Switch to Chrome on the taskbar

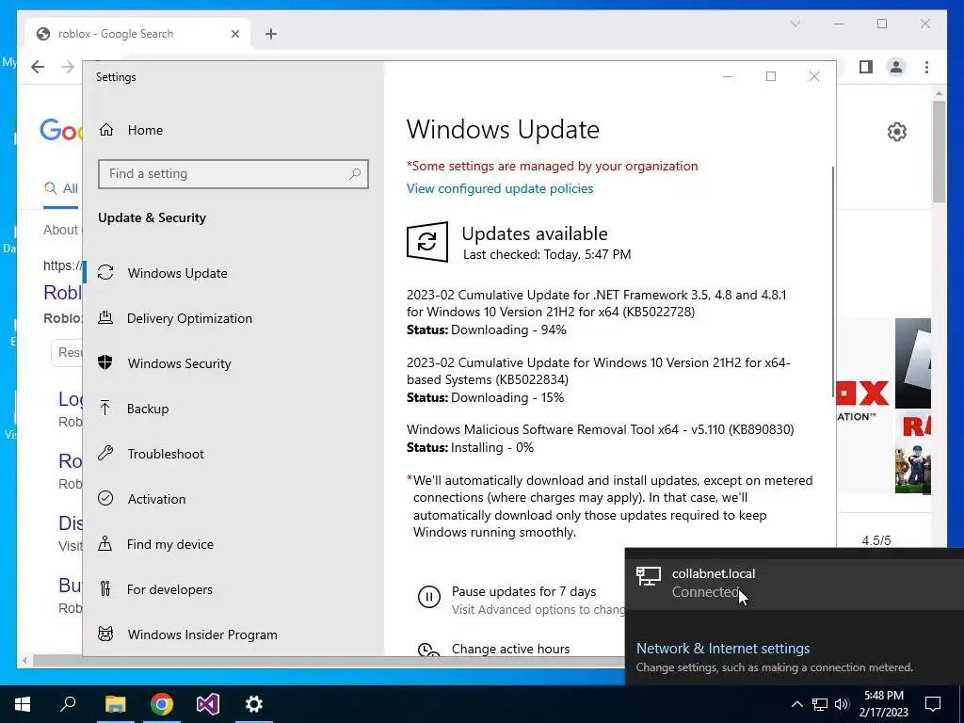[x=162, y=704]
